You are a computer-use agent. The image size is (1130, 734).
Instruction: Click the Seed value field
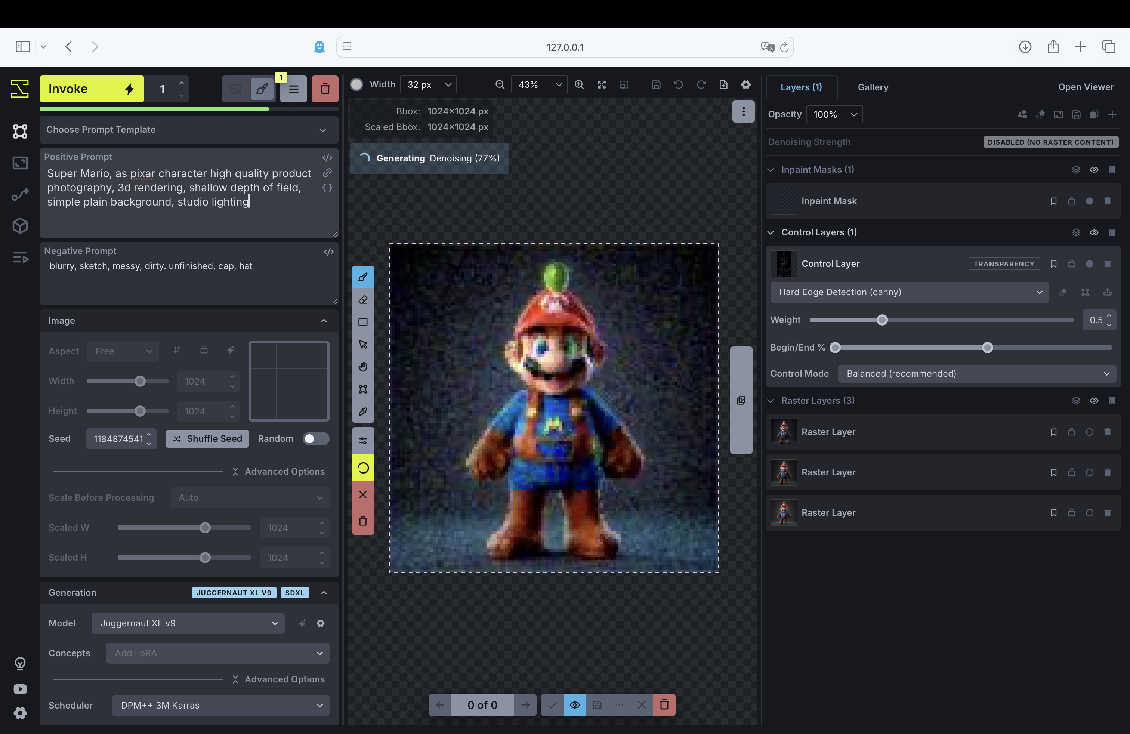coord(121,439)
